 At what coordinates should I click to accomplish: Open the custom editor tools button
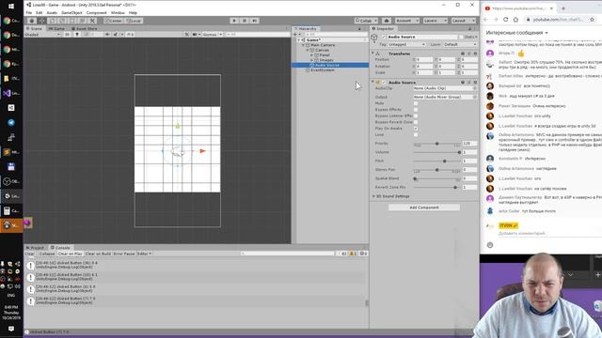point(92,21)
